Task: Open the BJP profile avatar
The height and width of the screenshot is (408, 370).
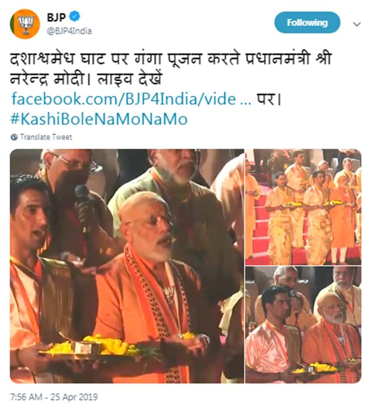Action: click(x=25, y=24)
